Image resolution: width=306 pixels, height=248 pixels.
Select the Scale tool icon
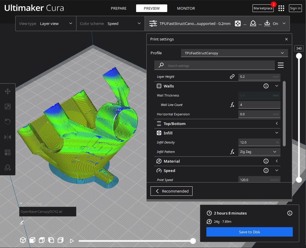(8, 107)
